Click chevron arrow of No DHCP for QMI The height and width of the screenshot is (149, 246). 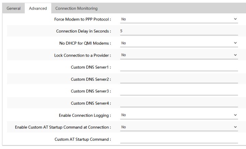point(235,43)
